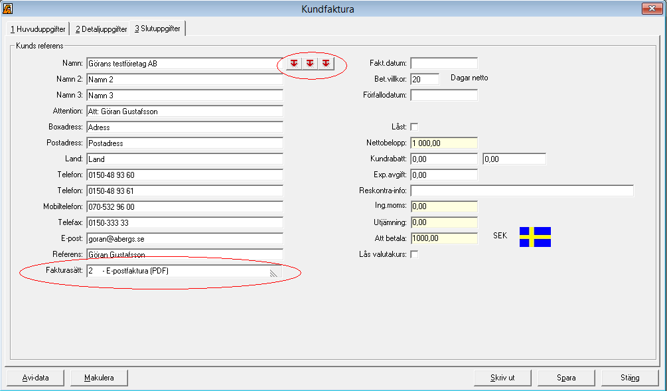Click the Boxadress field
The width and height of the screenshot is (667, 391).
coord(185,127)
